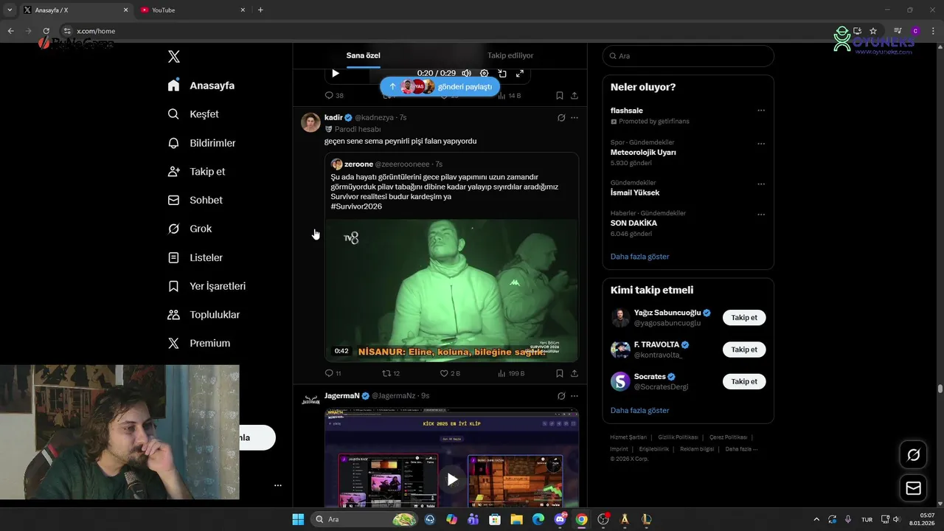Follow F. TRAVOLTA
Viewport: 944px width, 531px height.
pos(744,350)
